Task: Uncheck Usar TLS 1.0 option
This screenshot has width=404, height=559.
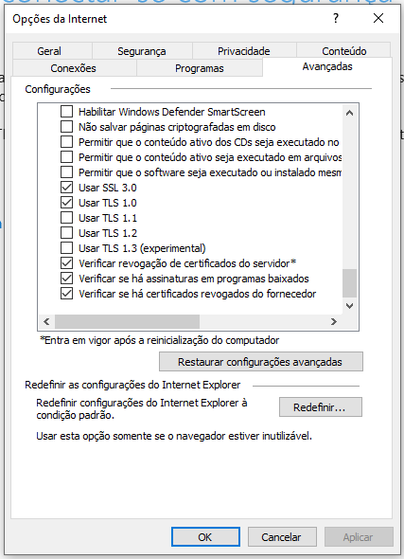Action: (x=66, y=203)
